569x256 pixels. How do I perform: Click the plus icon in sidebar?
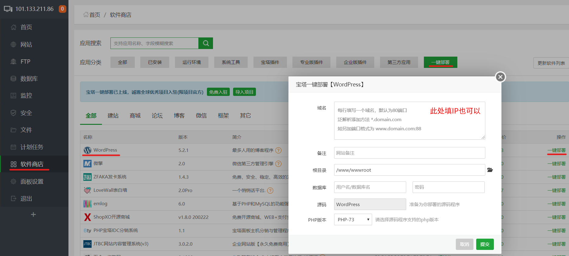pos(33,215)
